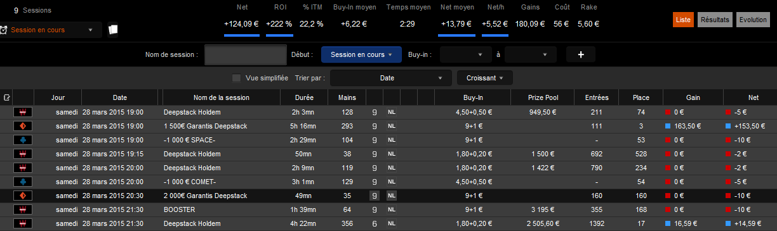Open the blue Début Session en cours dropdown
The height and width of the screenshot is (231, 777).
pos(361,54)
